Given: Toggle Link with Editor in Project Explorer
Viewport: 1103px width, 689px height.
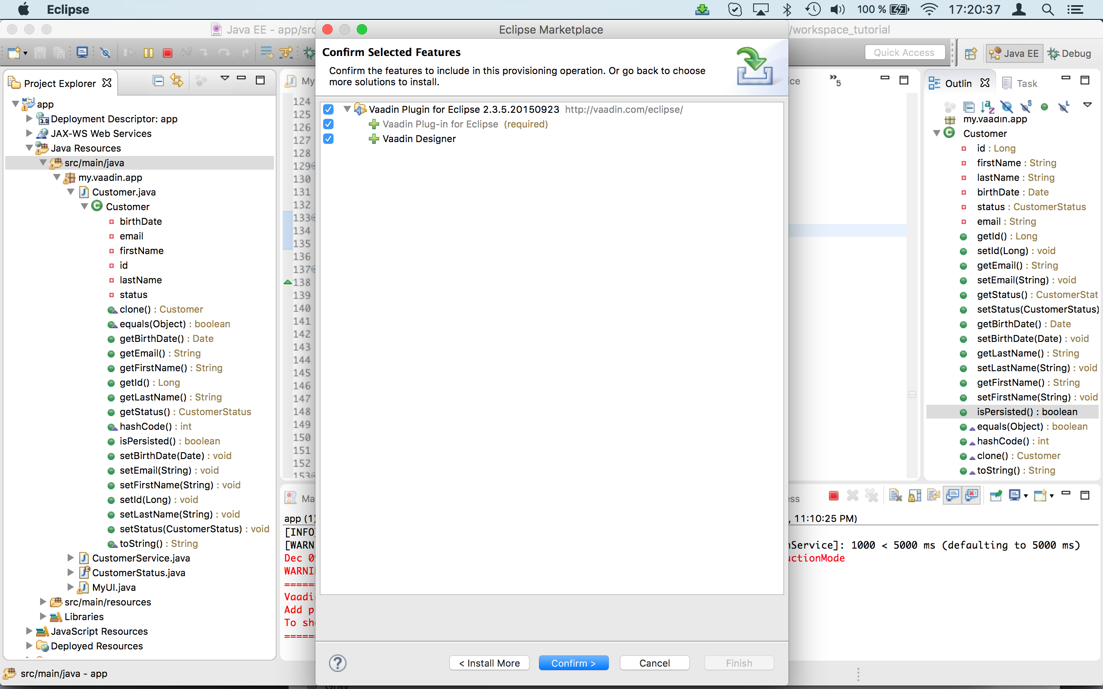Looking at the screenshot, I should tap(177, 81).
